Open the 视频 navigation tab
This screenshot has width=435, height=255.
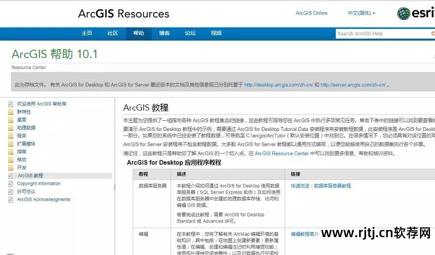[x=216, y=33]
